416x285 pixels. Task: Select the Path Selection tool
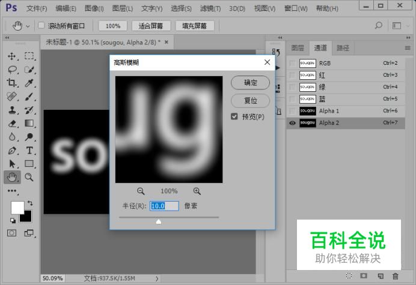[x=11, y=164]
